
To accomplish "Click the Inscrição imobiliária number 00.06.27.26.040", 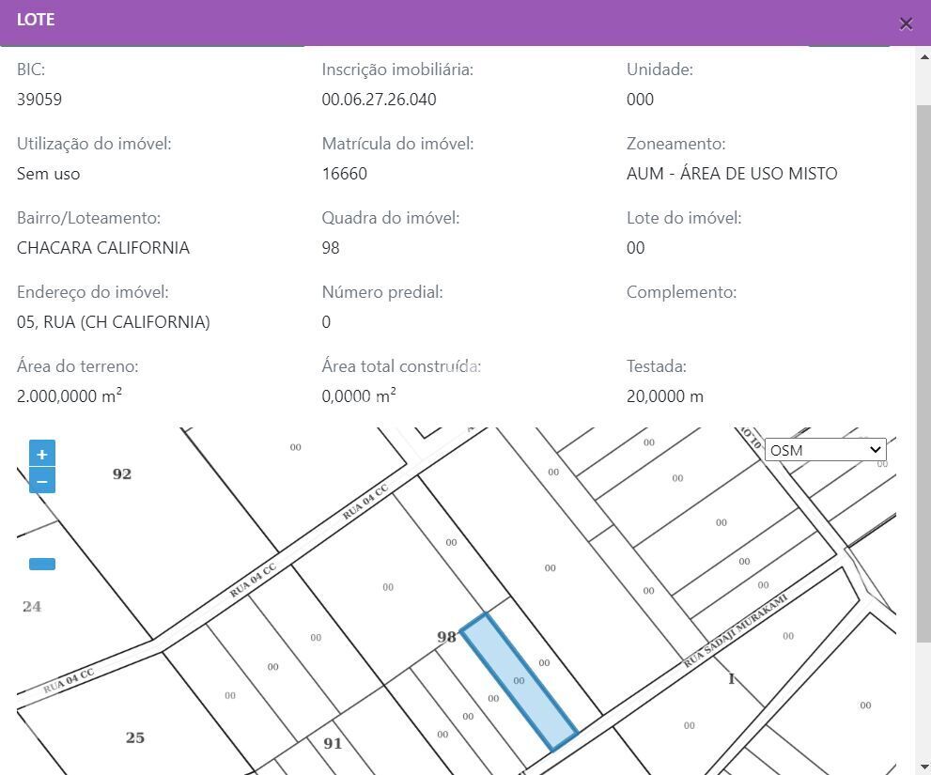I will pyautogui.click(x=379, y=100).
